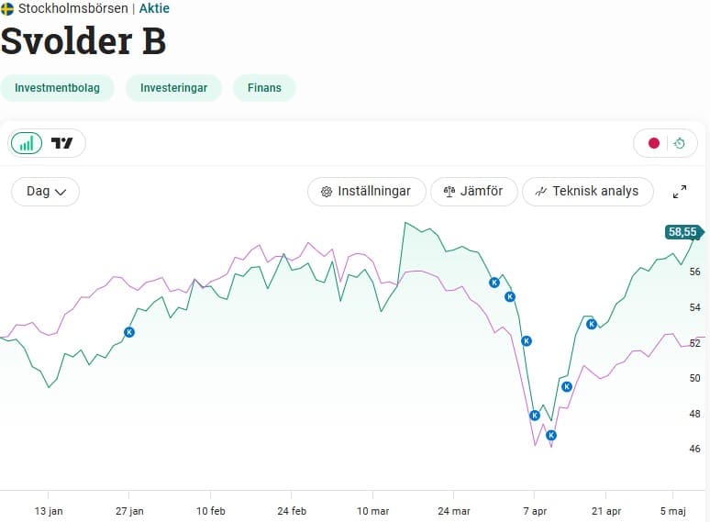Click the Investeringar tag

(x=173, y=88)
